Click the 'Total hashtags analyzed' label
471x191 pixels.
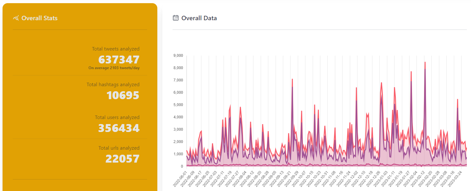point(113,85)
